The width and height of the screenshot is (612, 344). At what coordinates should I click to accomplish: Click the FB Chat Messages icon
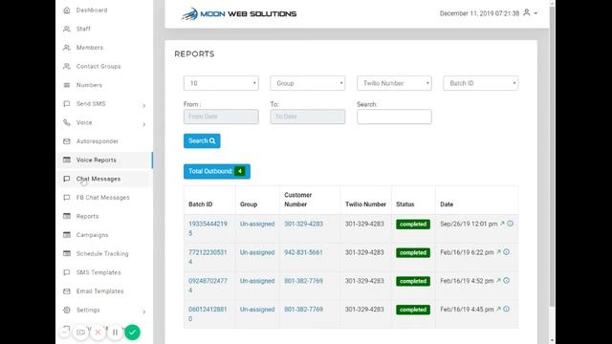coord(67,198)
